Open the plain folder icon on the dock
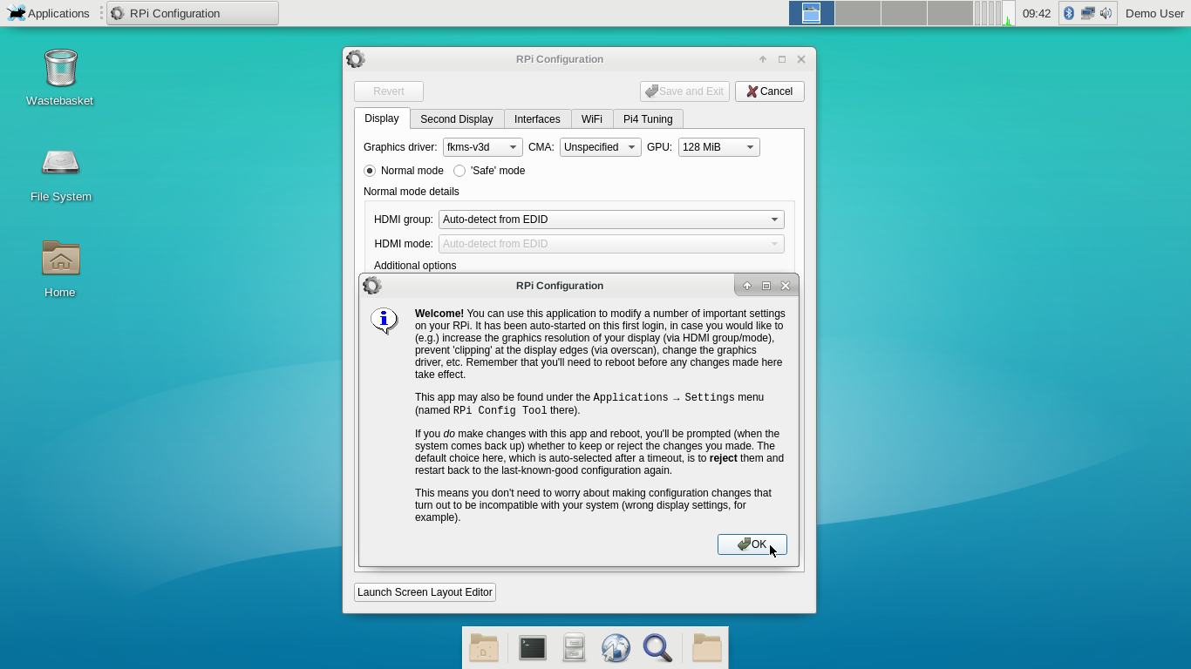Image resolution: width=1191 pixels, height=669 pixels. click(x=707, y=648)
